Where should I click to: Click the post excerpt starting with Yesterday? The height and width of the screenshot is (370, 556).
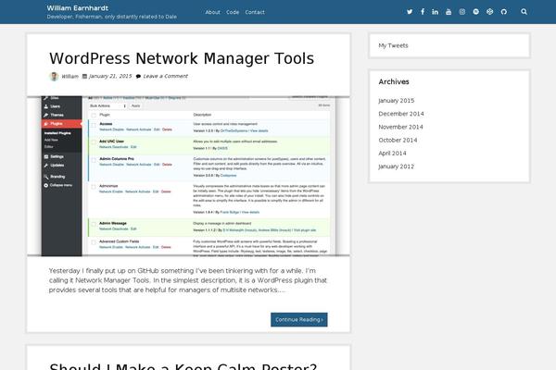point(188,280)
